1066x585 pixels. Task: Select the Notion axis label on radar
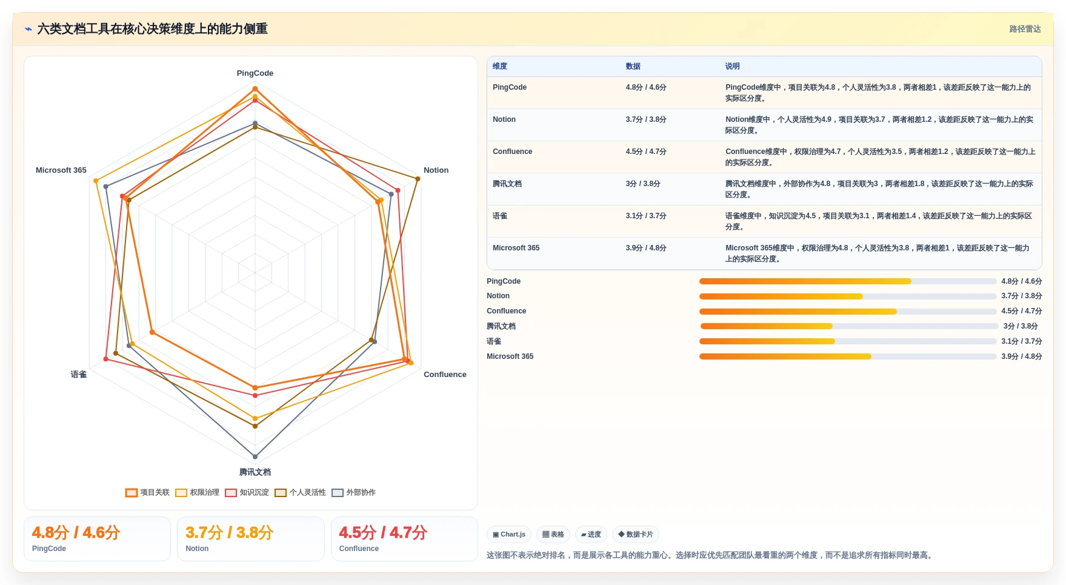[x=436, y=170]
